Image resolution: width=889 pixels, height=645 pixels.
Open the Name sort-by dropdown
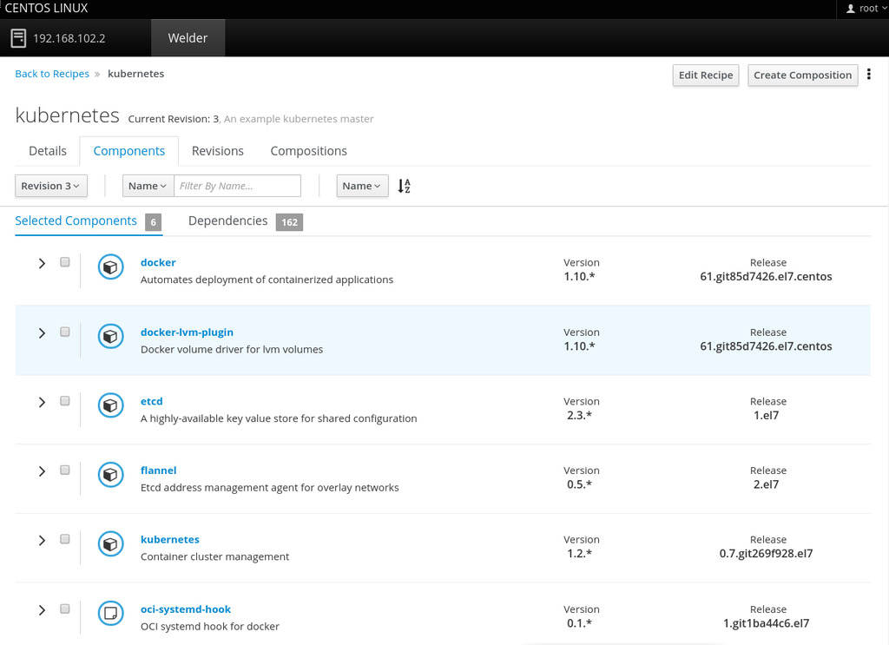coord(362,186)
